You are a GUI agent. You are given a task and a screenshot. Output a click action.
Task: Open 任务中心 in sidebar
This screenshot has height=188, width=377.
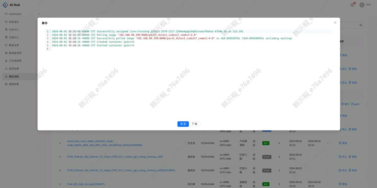click(x=14, y=29)
